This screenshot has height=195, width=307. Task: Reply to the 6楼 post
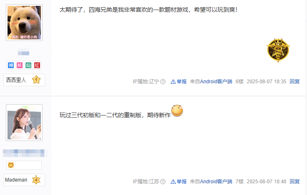(x=294, y=82)
